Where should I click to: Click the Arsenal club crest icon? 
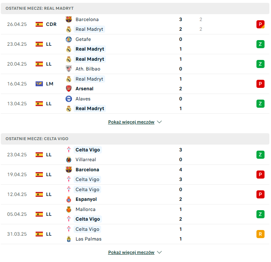pos(69,89)
